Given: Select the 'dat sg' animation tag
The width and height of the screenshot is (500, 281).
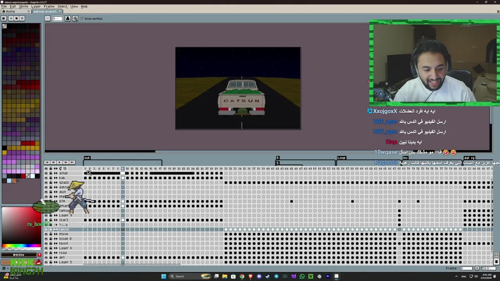Looking at the screenshot, I should point(469,158).
